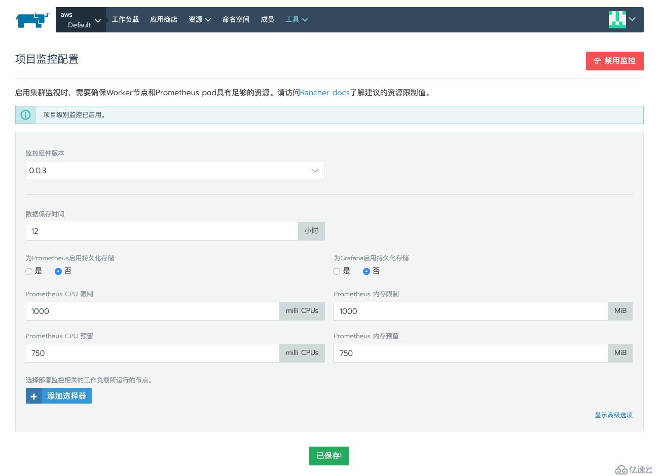
Task: Click 显示高级选项 link
Action: [x=613, y=415]
